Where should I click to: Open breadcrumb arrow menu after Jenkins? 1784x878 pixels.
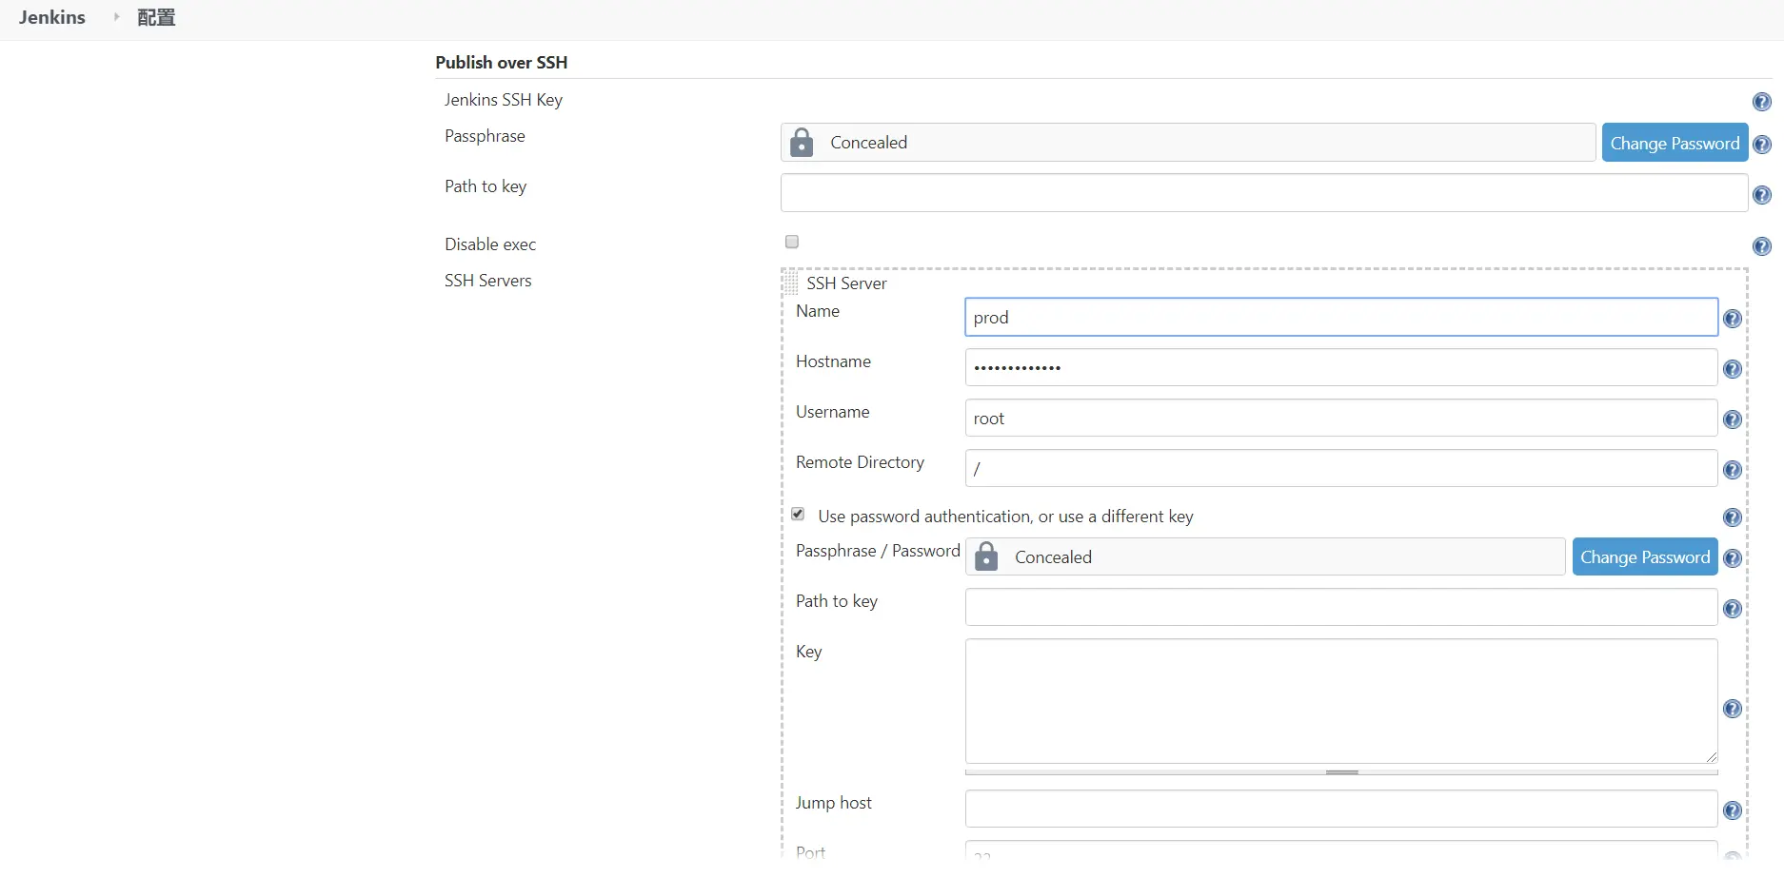tap(116, 17)
